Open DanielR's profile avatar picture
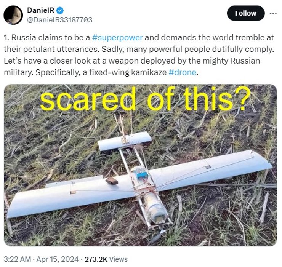Image resolution: width=282 pixels, height=267 pixels. pyautogui.click(x=13, y=15)
